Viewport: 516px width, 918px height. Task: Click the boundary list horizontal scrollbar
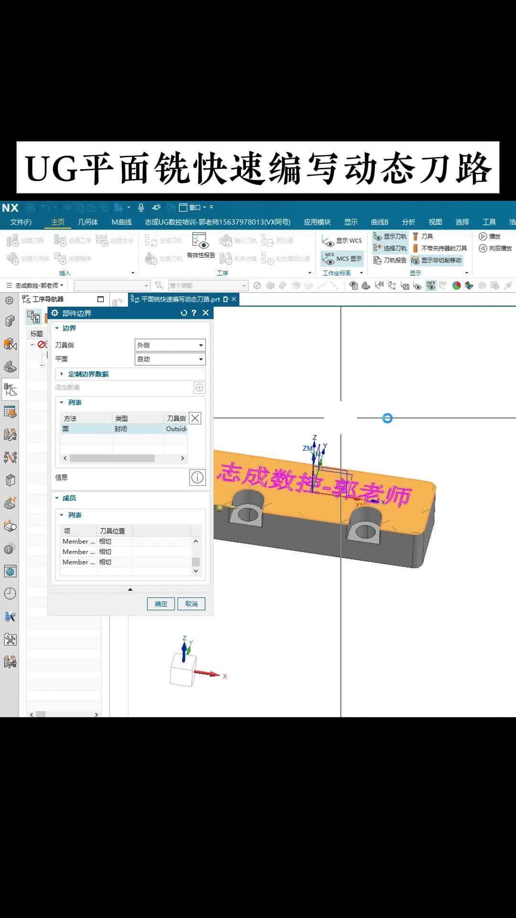pos(112,458)
